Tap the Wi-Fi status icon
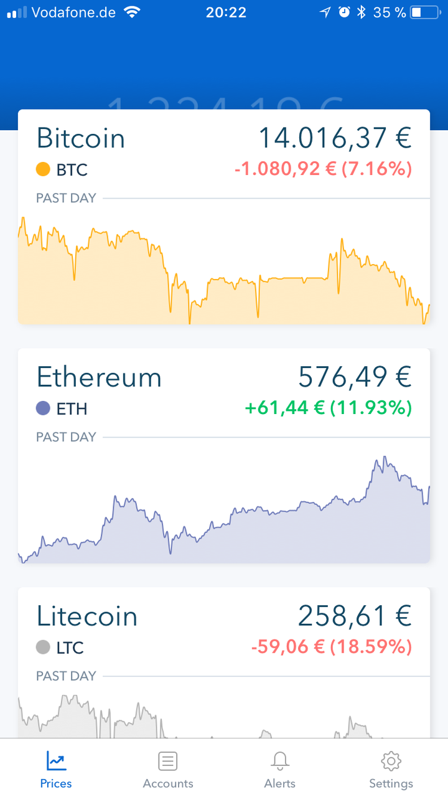Screen dimensions: 448x797 coord(132,12)
